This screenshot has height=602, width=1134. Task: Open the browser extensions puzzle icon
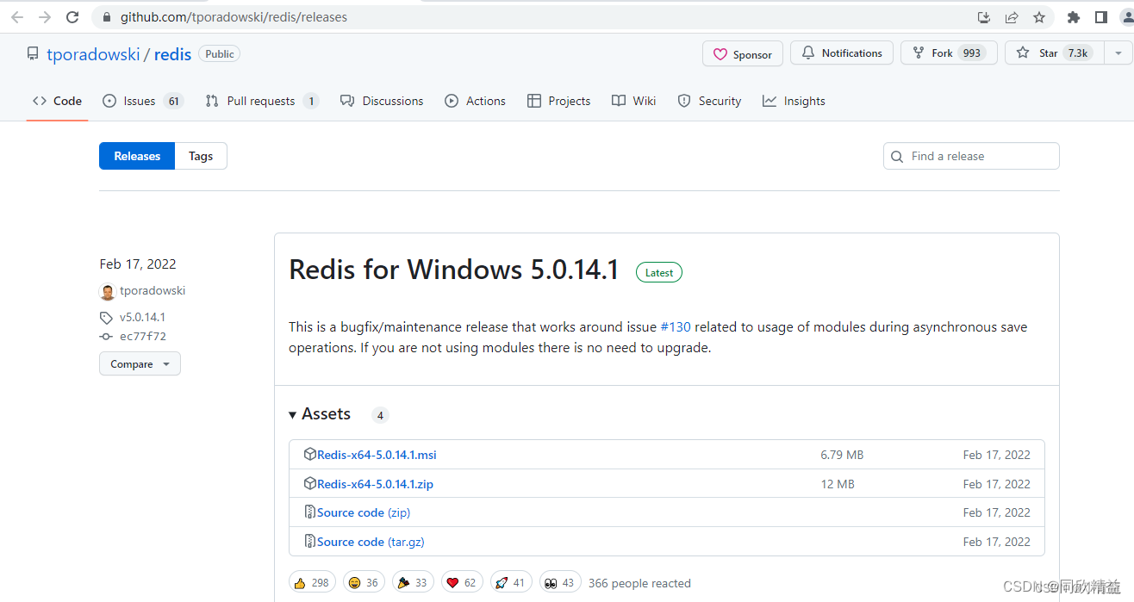(1073, 17)
